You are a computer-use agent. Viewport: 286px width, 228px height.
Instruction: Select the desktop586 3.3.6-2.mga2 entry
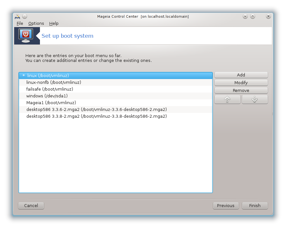pos(116,109)
